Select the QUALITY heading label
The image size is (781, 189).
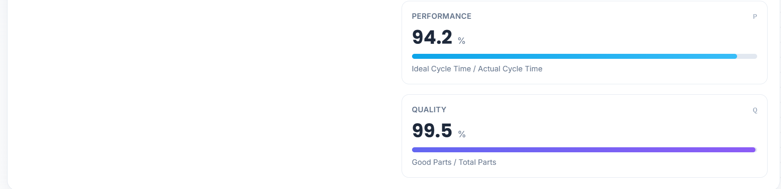(x=429, y=110)
